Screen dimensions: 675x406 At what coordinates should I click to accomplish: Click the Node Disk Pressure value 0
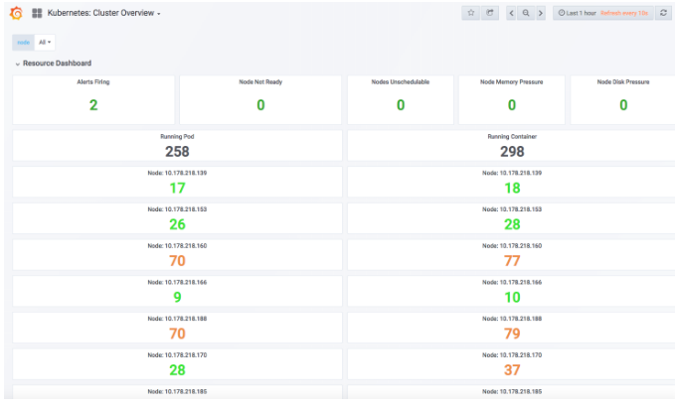pos(623,105)
